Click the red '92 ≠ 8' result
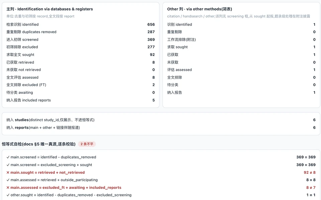The height and width of the screenshot is (200, 321). tap(310, 172)
